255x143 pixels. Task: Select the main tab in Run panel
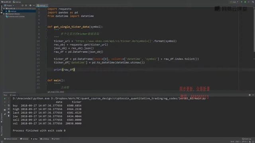13,95
